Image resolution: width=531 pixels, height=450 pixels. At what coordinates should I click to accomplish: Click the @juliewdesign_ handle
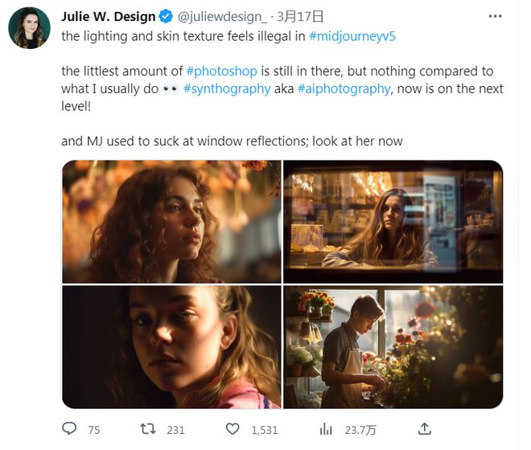click(x=221, y=15)
